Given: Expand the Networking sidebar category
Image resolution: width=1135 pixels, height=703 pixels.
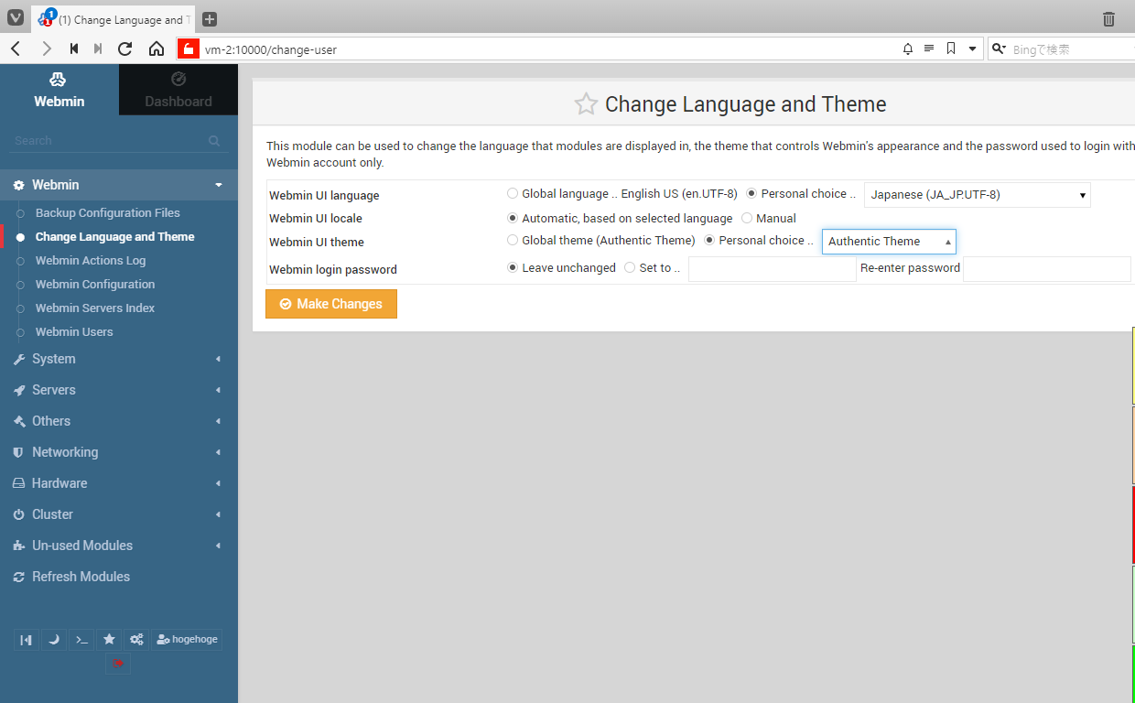Looking at the screenshot, I should tap(119, 452).
